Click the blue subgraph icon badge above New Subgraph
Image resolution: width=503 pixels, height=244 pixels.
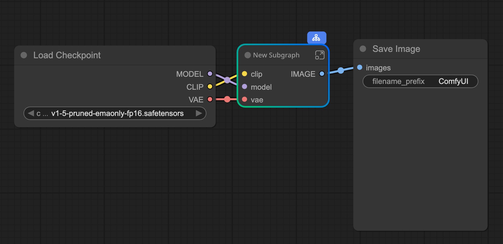click(316, 38)
